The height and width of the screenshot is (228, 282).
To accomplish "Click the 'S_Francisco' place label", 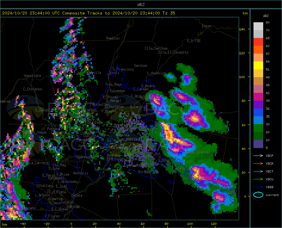I will coord(123,69).
